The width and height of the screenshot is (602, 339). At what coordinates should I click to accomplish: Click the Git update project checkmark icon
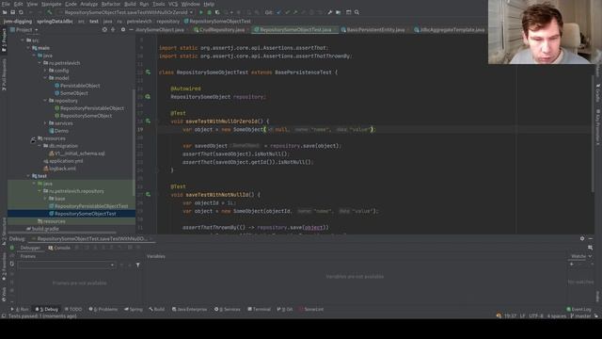tap(279, 12)
